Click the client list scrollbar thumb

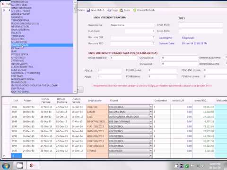[75, 8]
